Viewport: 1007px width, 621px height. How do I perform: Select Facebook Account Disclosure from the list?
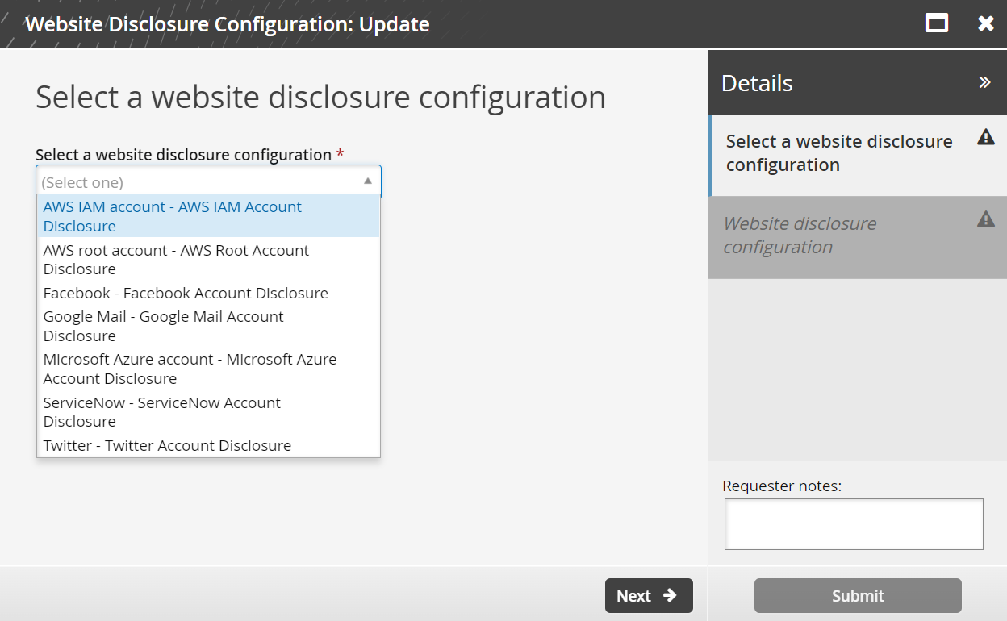(186, 293)
